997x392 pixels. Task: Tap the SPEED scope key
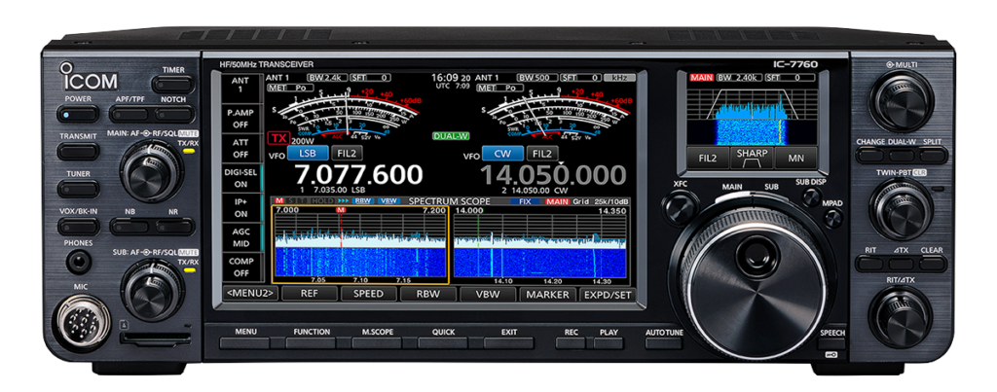click(x=369, y=294)
